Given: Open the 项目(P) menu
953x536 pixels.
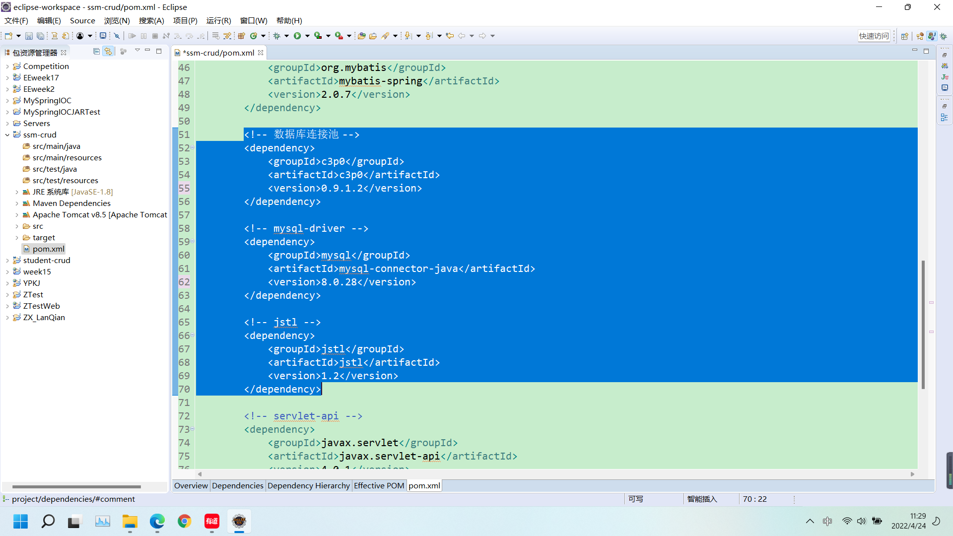Looking at the screenshot, I should pyautogui.click(x=186, y=20).
